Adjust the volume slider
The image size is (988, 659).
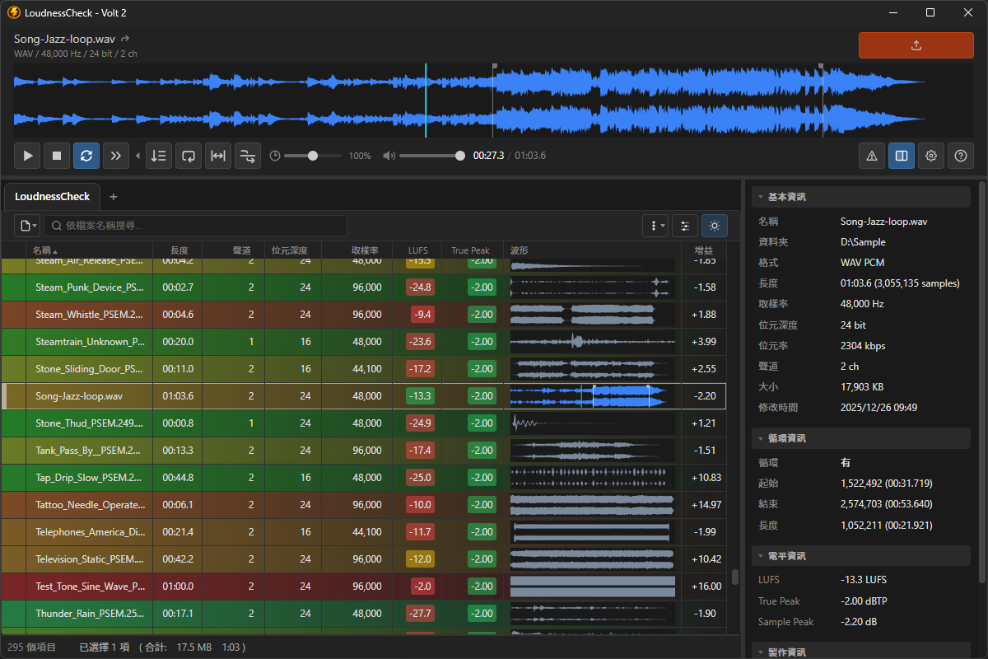pos(431,156)
